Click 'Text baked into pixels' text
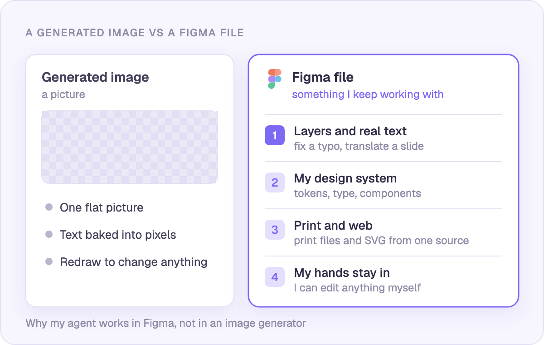Viewport: 544px width, 345px height. coord(118,235)
